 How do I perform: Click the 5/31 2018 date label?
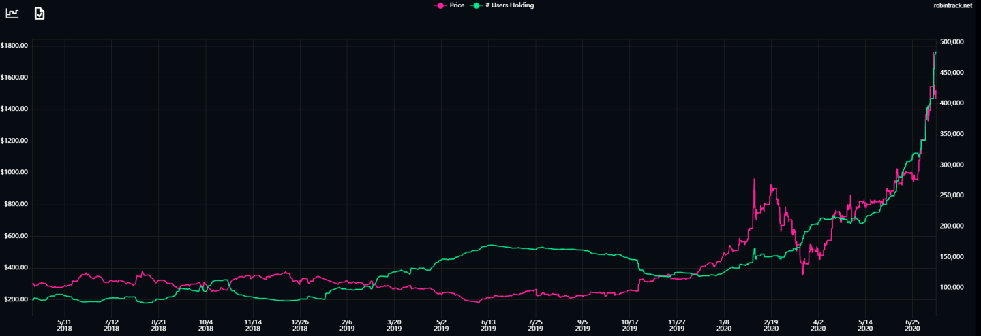pyautogui.click(x=64, y=325)
